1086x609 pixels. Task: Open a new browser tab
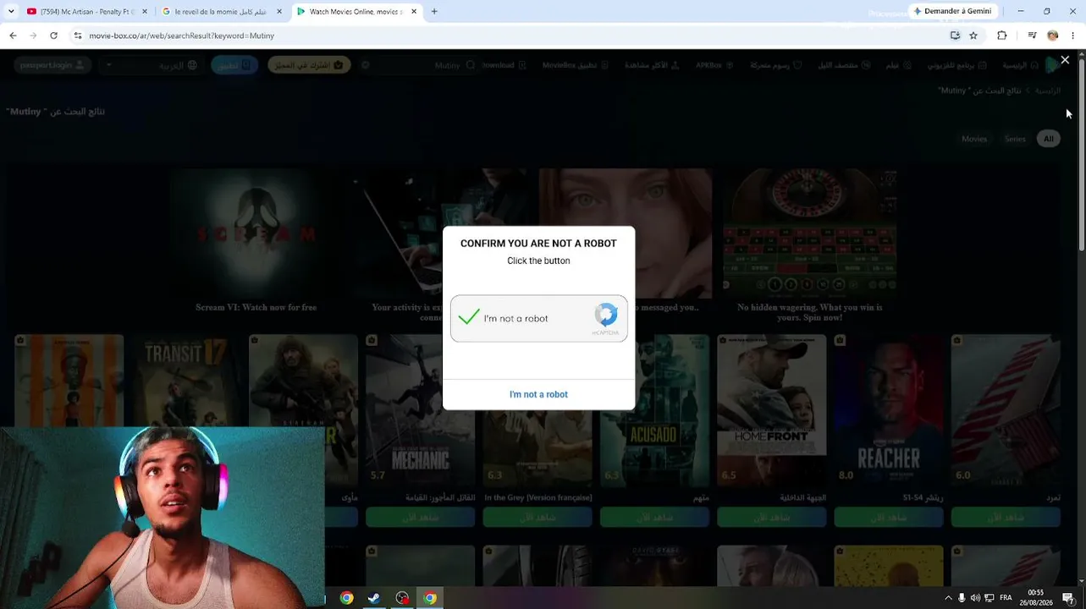434,12
